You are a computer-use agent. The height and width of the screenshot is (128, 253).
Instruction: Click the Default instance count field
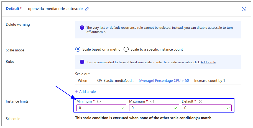point(204,108)
